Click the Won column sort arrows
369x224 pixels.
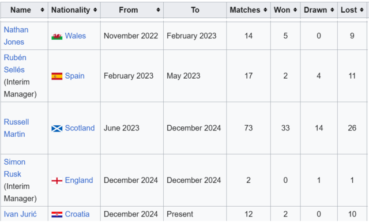click(x=295, y=10)
